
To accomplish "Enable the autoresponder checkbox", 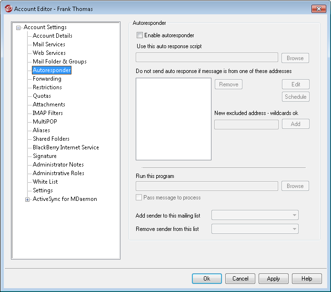I will 140,35.
